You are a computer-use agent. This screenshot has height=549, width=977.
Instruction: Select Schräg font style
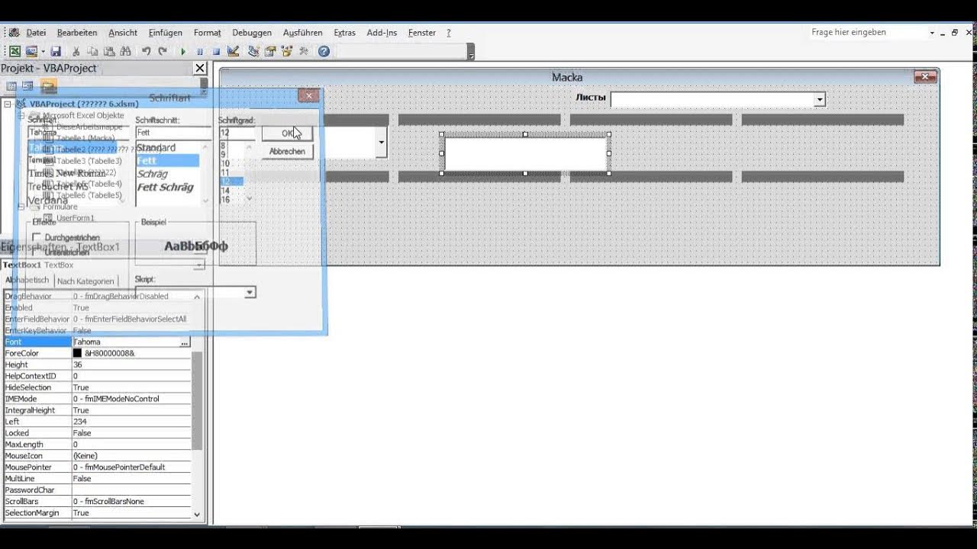(x=152, y=174)
